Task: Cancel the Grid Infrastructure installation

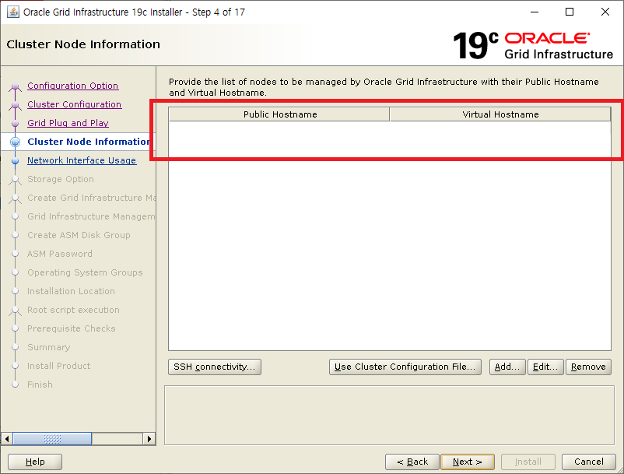Action: pyautogui.click(x=588, y=462)
